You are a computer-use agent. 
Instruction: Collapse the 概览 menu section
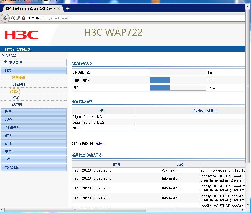point(34,70)
